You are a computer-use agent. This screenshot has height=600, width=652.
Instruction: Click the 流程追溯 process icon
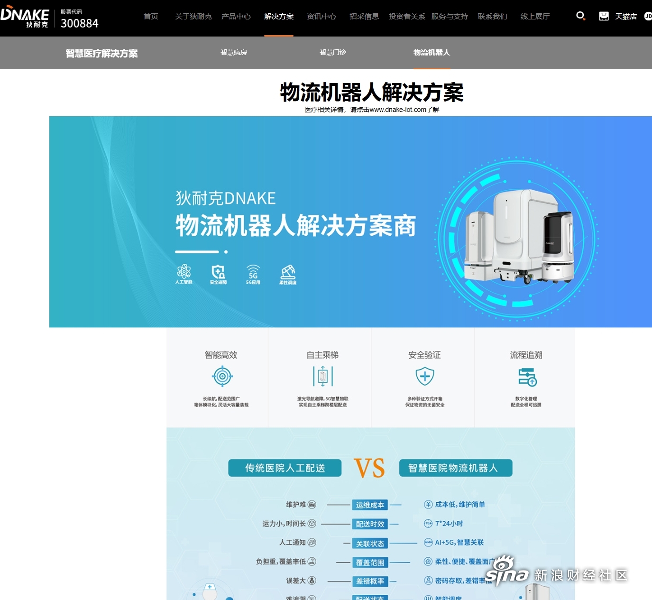527,377
